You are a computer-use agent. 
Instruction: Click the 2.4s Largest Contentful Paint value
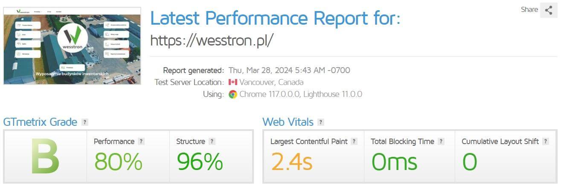click(x=292, y=162)
